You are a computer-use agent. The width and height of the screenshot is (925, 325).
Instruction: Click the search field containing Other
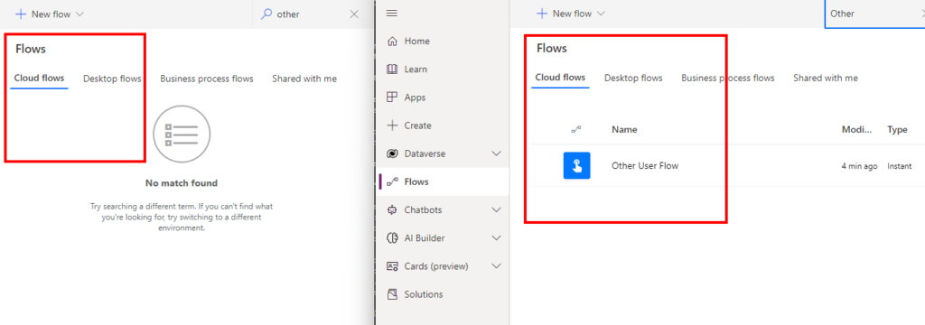(x=874, y=14)
